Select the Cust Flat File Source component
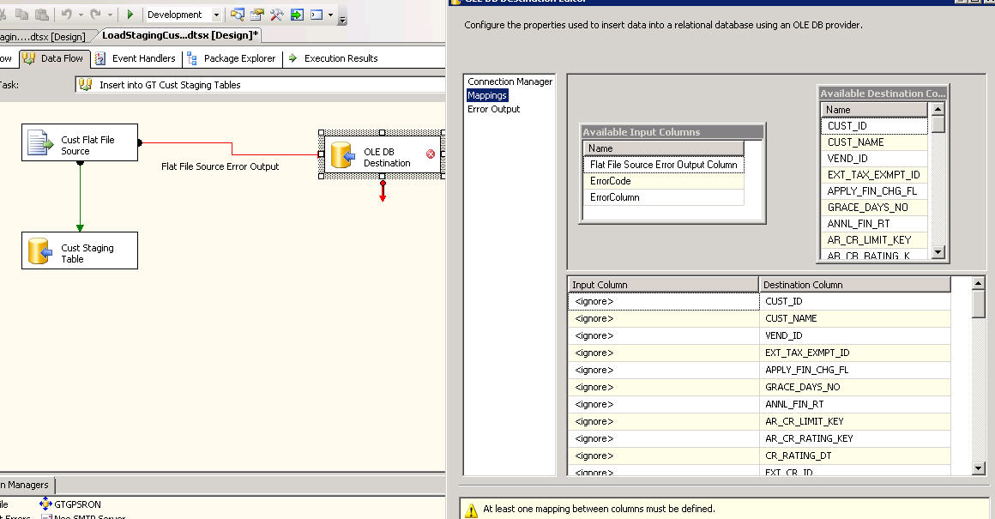995x519 pixels. (x=80, y=142)
